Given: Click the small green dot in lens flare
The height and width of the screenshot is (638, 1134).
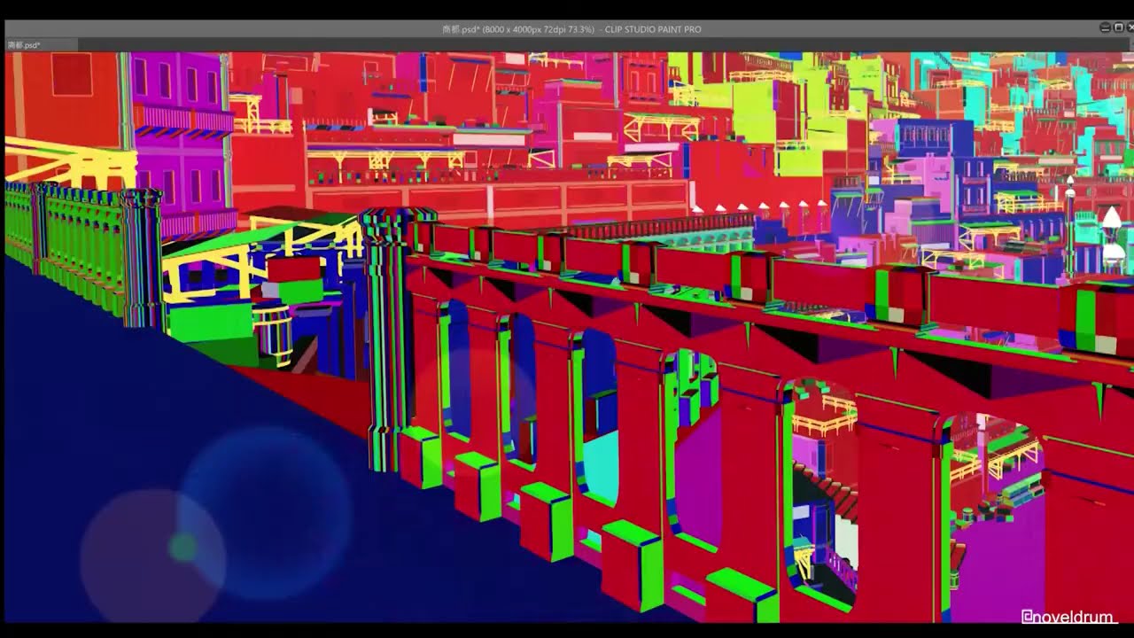Looking at the screenshot, I should tap(183, 548).
